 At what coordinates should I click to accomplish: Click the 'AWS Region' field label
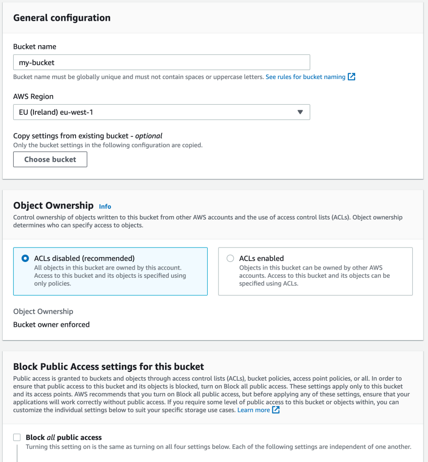[33, 96]
